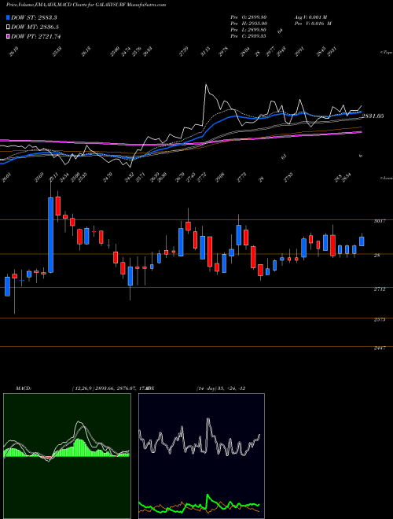
Task: Click the 2908 low value label
Action: (219, 179)
